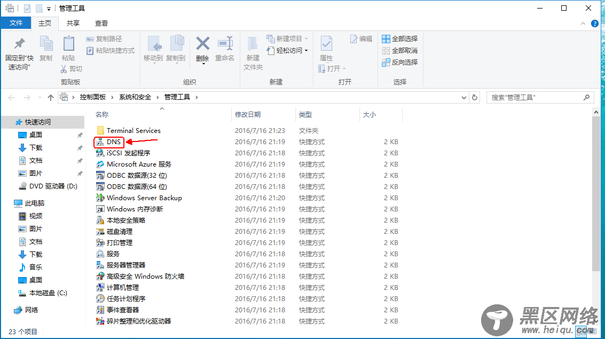Viewport: 605px width, 339px height.
Task: Click the 管理工具 breadcrumb chevron
Action: click(197, 98)
